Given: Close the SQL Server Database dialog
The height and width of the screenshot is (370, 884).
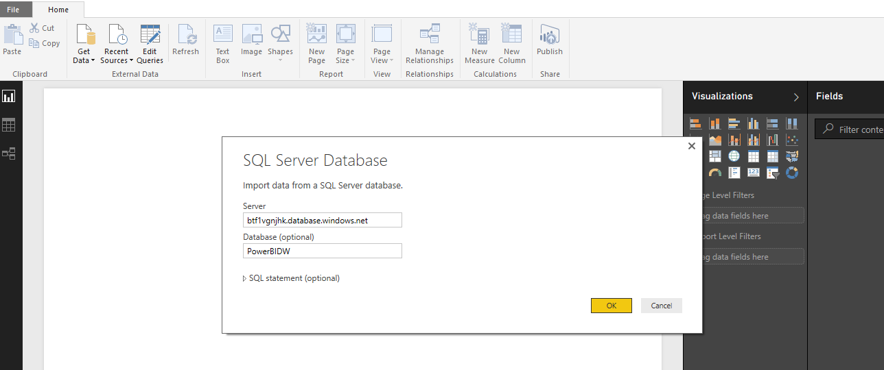Looking at the screenshot, I should pyautogui.click(x=691, y=146).
